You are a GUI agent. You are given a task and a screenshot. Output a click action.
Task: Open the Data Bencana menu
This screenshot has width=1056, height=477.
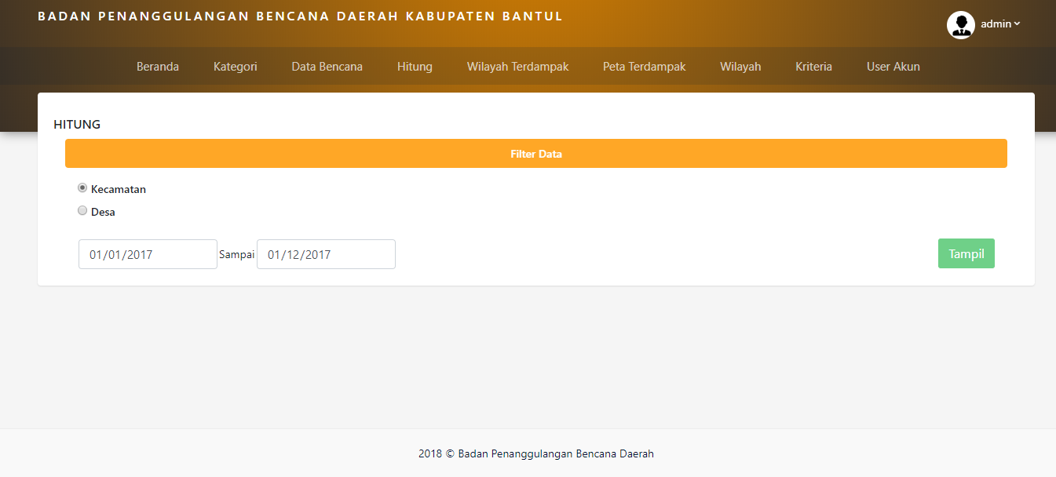point(327,67)
